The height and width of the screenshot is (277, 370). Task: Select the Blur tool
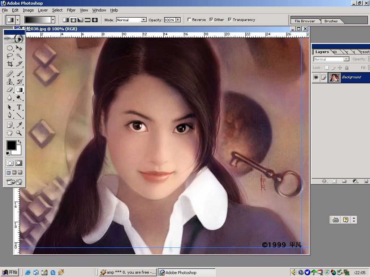(x=10, y=97)
